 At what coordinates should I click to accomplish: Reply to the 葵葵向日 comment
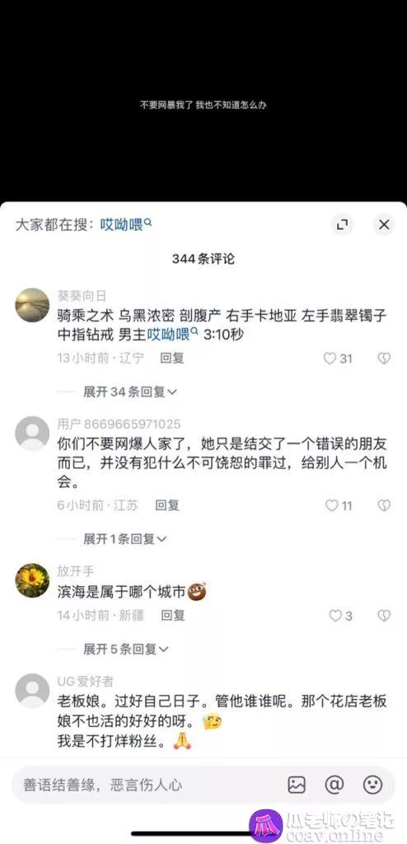click(171, 359)
